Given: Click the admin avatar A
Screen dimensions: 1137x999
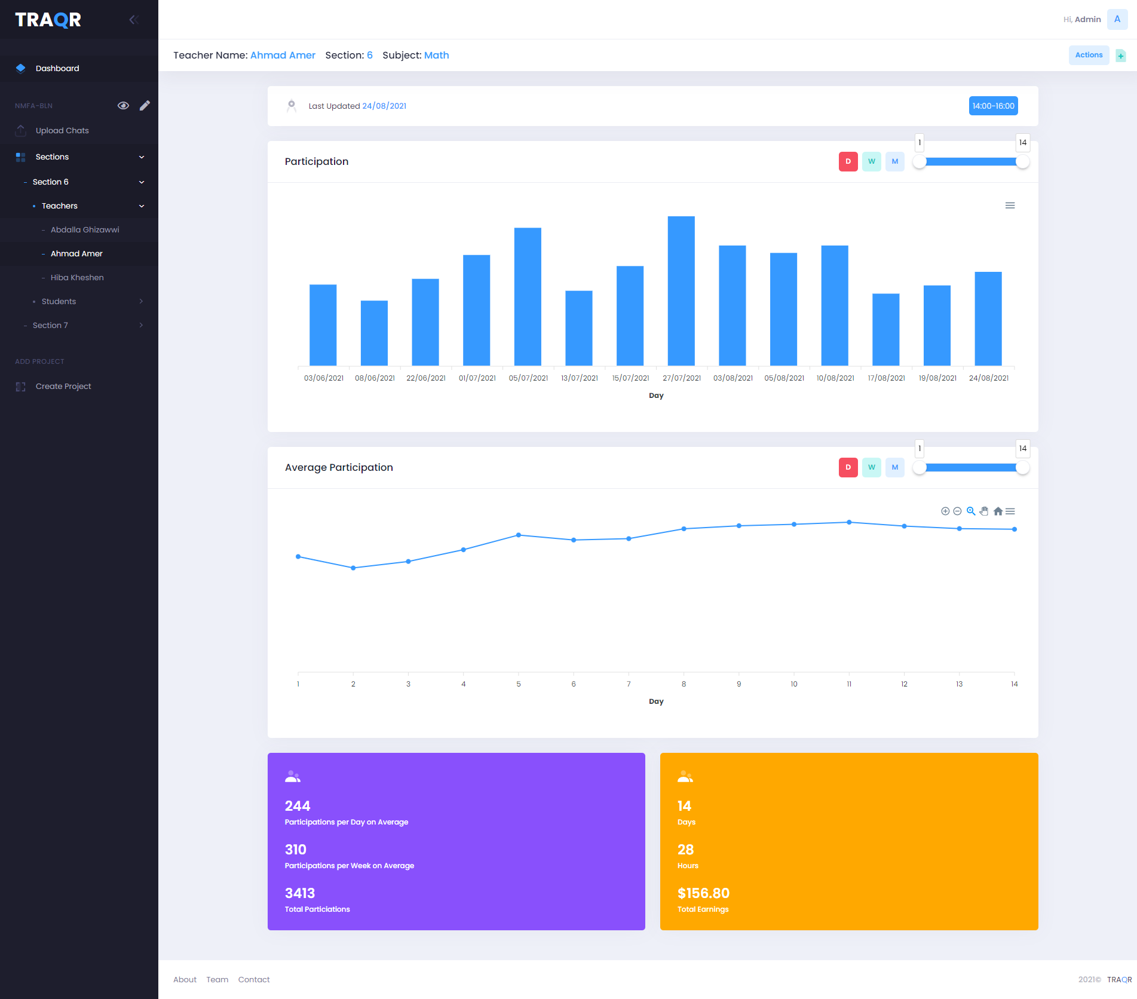Looking at the screenshot, I should click(1117, 19).
